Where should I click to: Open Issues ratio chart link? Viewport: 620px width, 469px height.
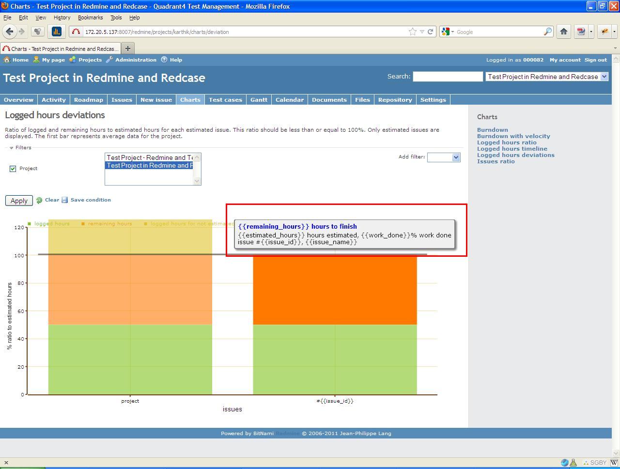pos(496,161)
